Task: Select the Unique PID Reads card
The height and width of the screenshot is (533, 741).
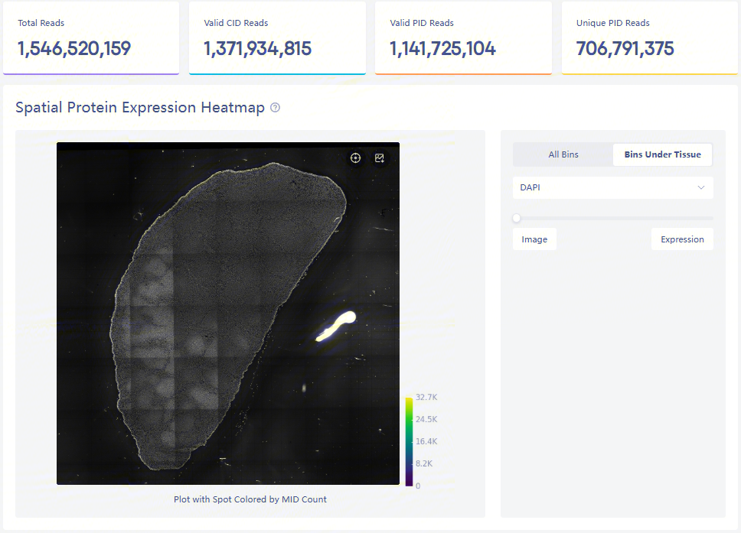Action: (649, 38)
